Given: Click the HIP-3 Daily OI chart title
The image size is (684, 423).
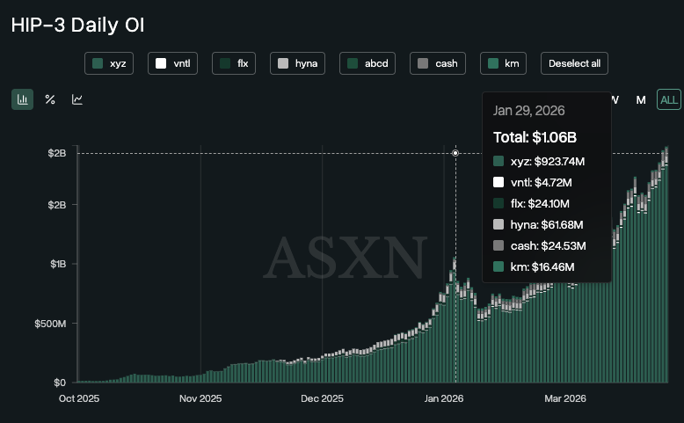Looking at the screenshot, I should (x=77, y=25).
